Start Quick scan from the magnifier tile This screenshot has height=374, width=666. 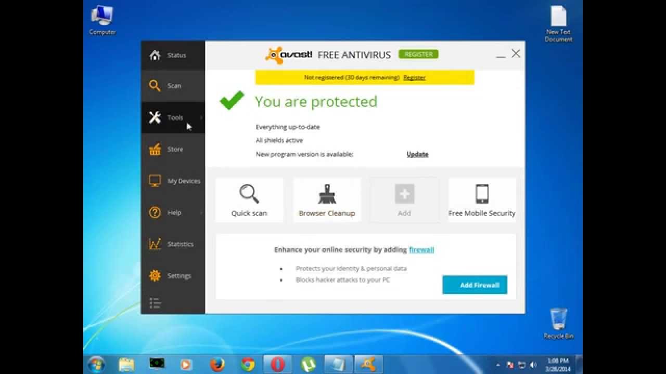coord(249,200)
